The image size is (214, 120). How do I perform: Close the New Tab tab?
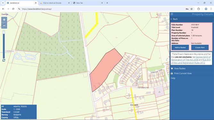click(102, 3)
